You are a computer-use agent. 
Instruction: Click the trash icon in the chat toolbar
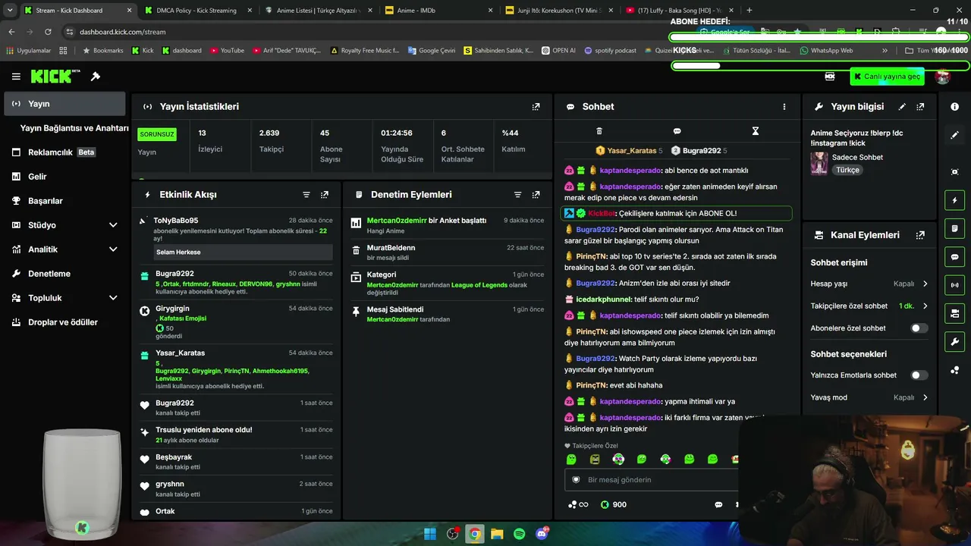click(599, 131)
